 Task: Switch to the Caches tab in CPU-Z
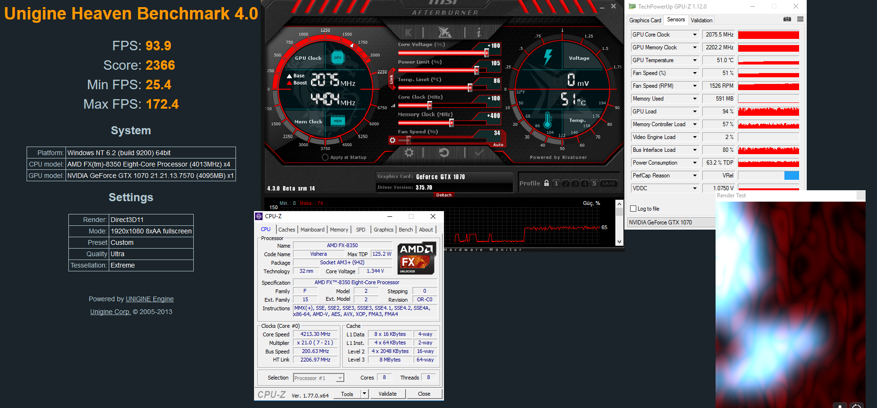[287, 230]
